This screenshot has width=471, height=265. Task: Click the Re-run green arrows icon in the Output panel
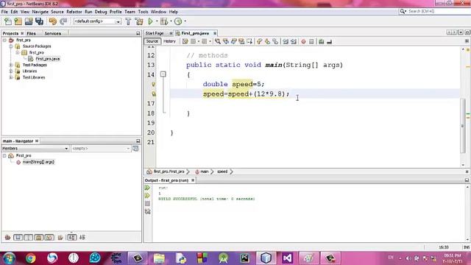(x=147, y=188)
